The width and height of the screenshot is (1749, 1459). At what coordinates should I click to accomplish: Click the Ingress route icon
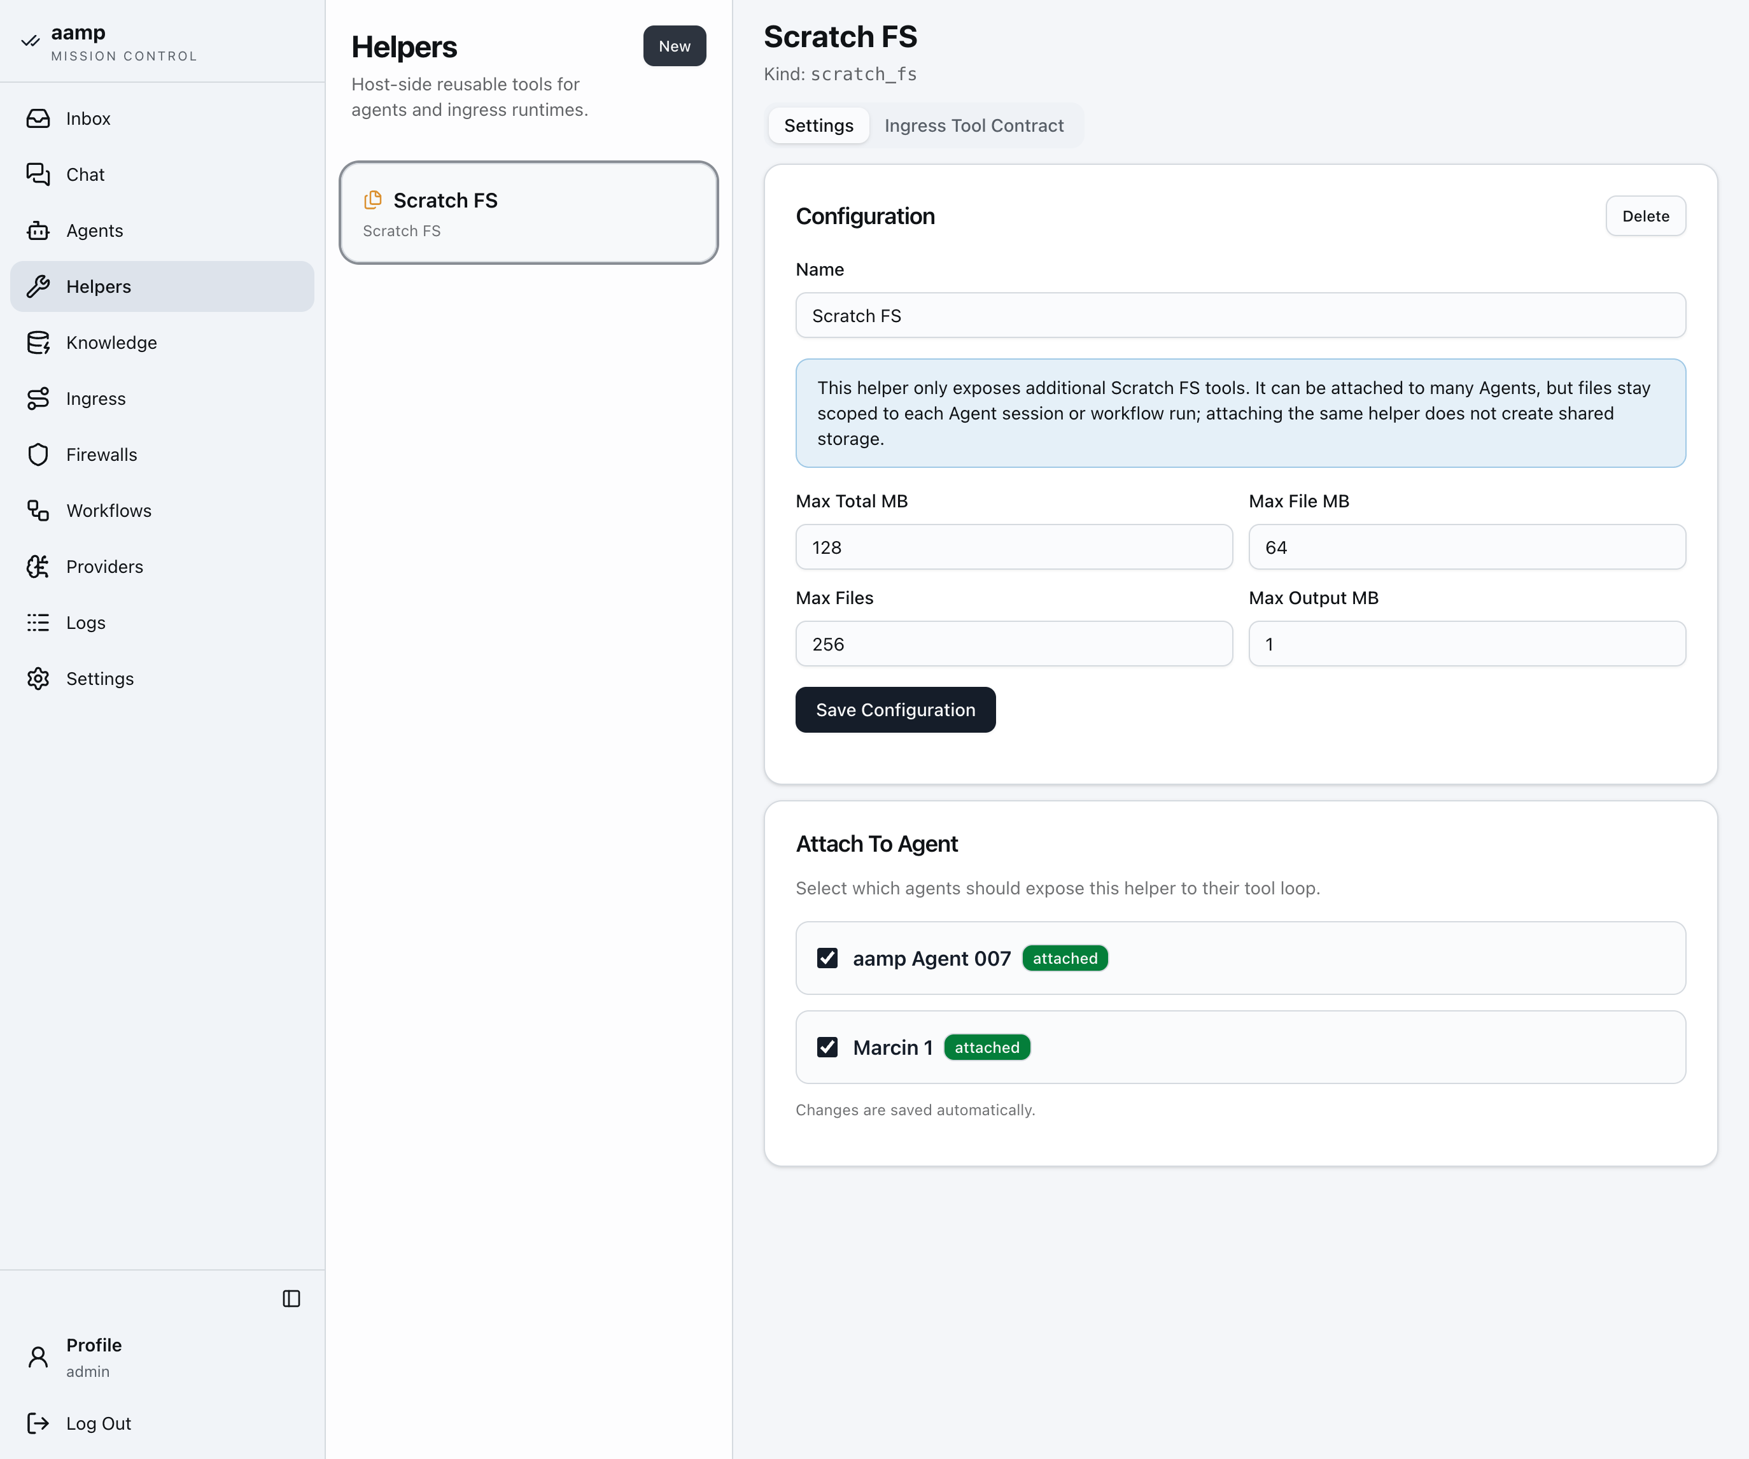click(x=38, y=398)
